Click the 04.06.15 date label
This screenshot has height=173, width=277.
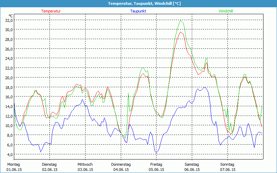121,170
